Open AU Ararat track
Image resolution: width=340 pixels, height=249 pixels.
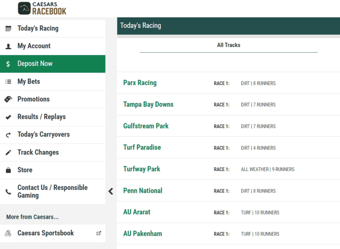(x=136, y=212)
